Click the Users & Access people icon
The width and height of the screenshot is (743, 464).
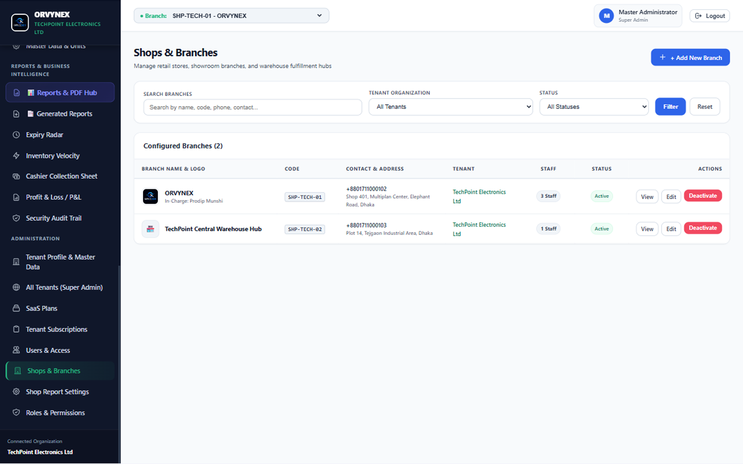pos(16,350)
